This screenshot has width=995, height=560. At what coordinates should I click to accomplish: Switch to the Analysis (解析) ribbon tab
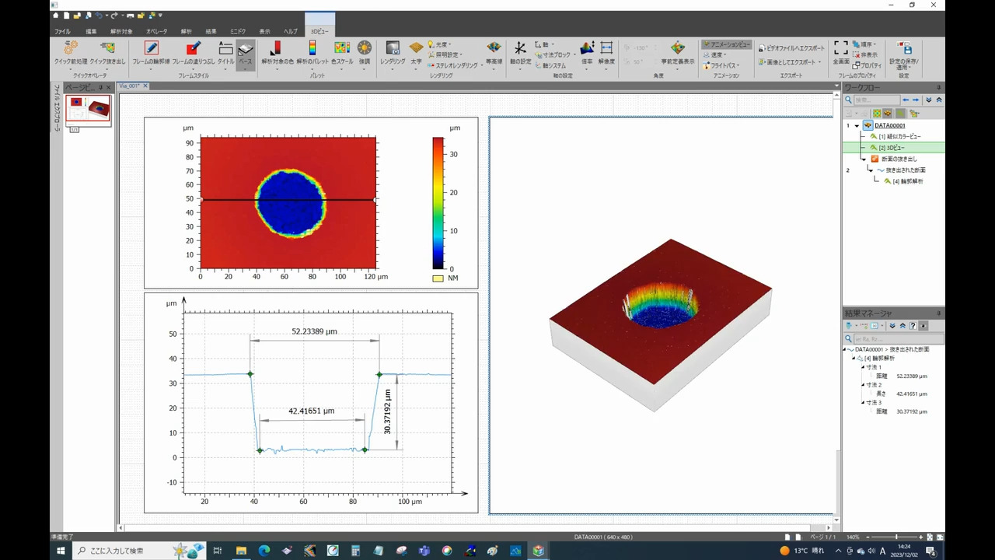click(186, 31)
